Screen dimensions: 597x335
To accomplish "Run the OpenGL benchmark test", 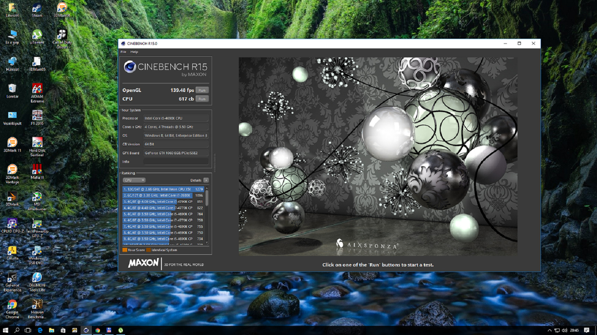I will pos(202,90).
